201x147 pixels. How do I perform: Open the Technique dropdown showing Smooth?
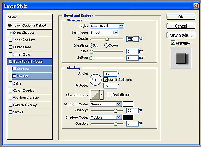(104, 32)
